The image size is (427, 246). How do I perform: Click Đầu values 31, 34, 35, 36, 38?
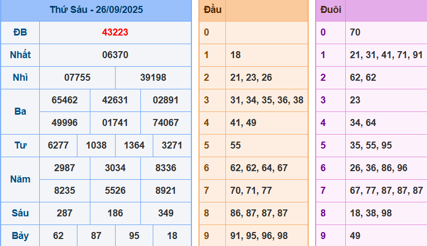tap(267, 100)
